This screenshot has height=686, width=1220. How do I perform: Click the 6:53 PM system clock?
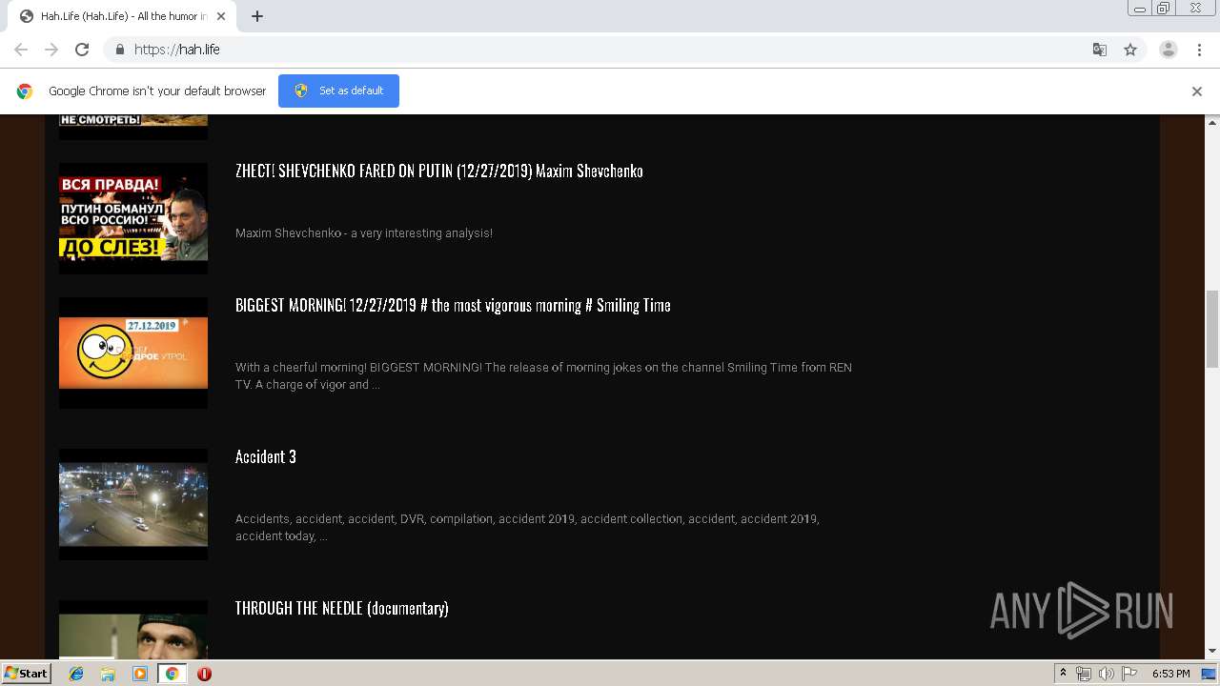tap(1170, 674)
